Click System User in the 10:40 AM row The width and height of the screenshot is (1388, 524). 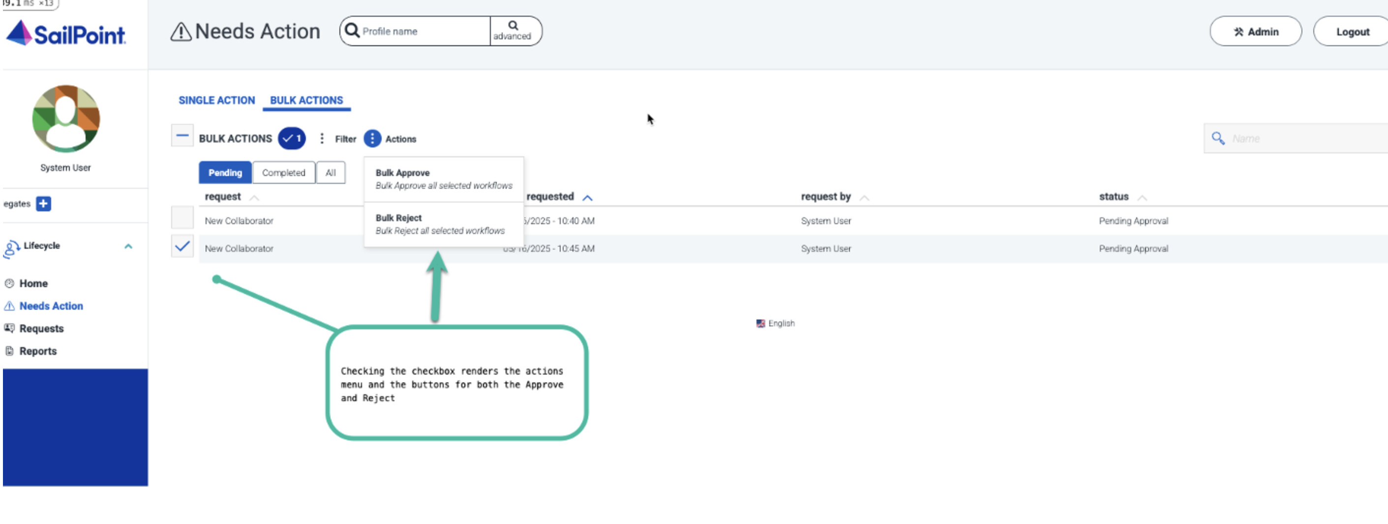pyautogui.click(x=826, y=221)
